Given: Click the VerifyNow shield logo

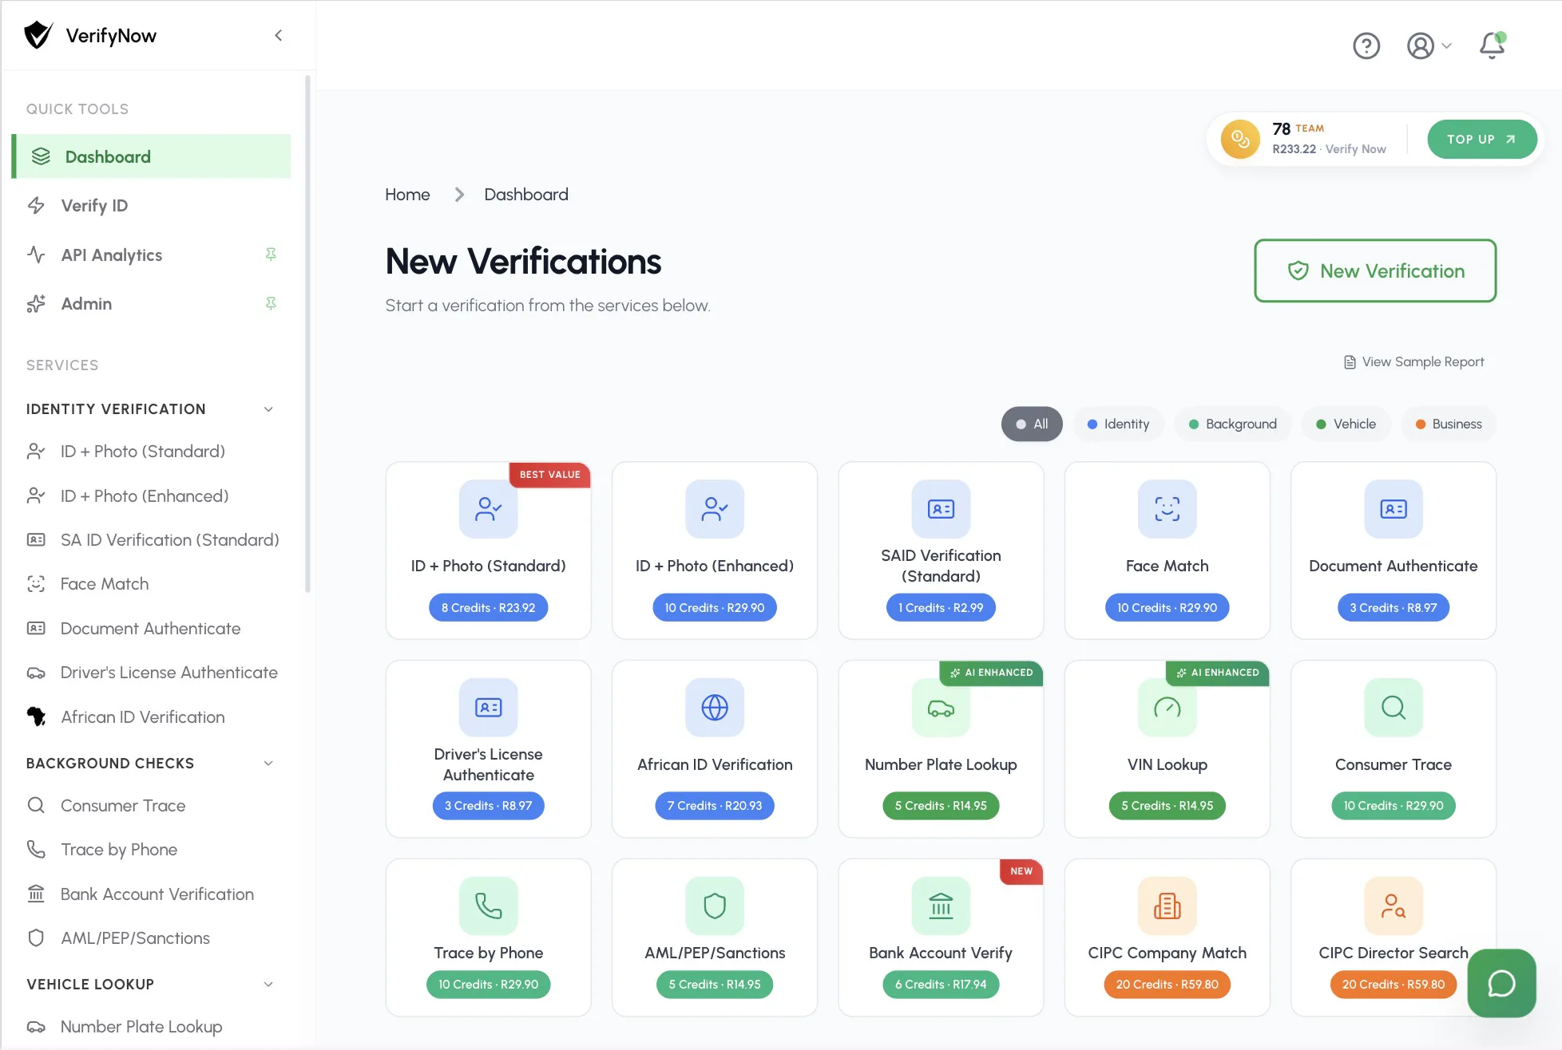Looking at the screenshot, I should point(38,35).
